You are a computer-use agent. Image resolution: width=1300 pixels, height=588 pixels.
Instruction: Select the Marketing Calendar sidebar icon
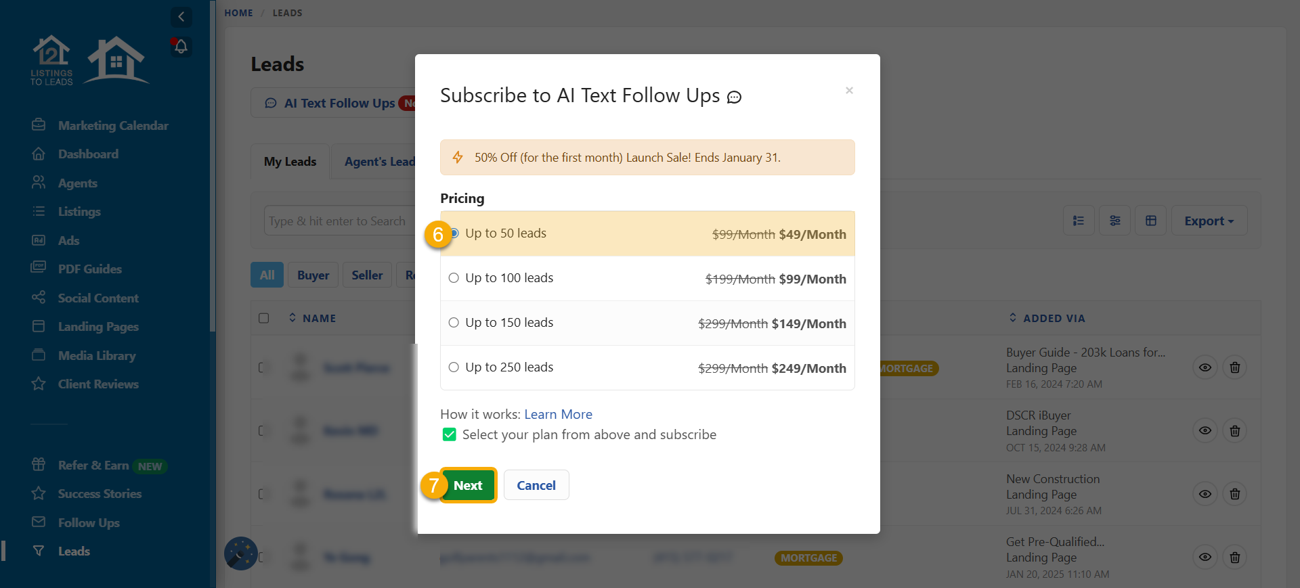(40, 125)
